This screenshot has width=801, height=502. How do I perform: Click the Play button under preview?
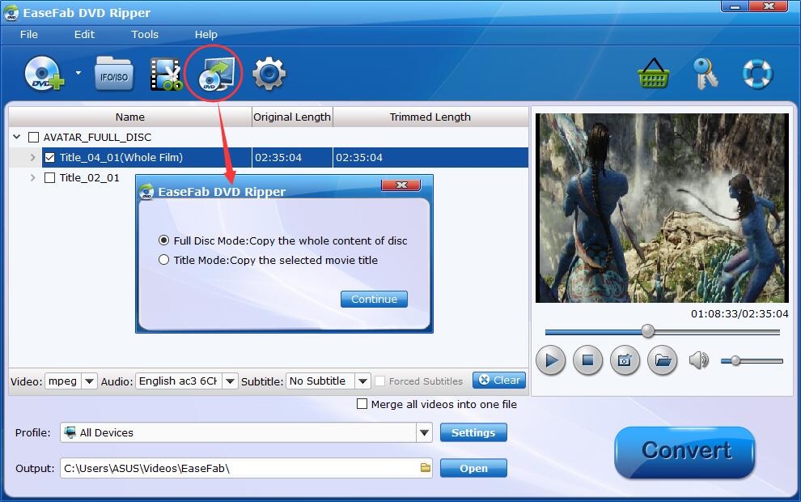click(x=550, y=360)
